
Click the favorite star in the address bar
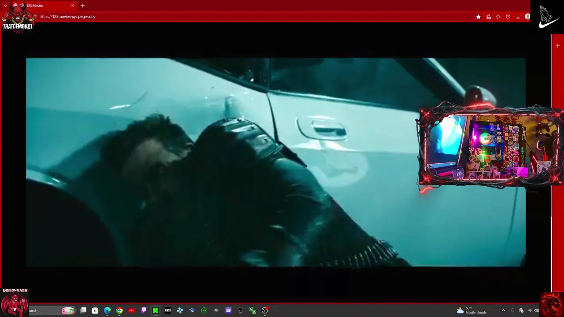(x=479, y=17)
